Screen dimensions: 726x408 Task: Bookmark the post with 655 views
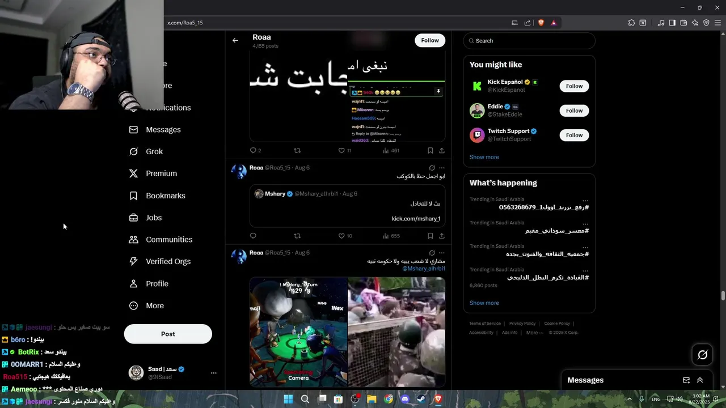coord(430,236)
